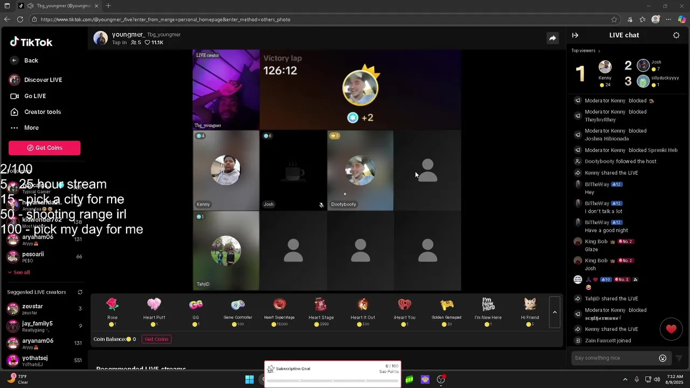The image size is (690, 388).
Task: Send a Heart Puff gift
Action: click(154, 312)
